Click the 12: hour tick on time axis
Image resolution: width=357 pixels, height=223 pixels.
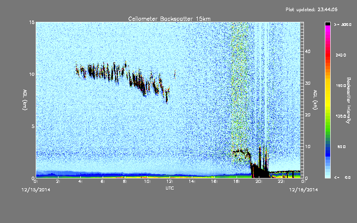[x=170, y=182]
